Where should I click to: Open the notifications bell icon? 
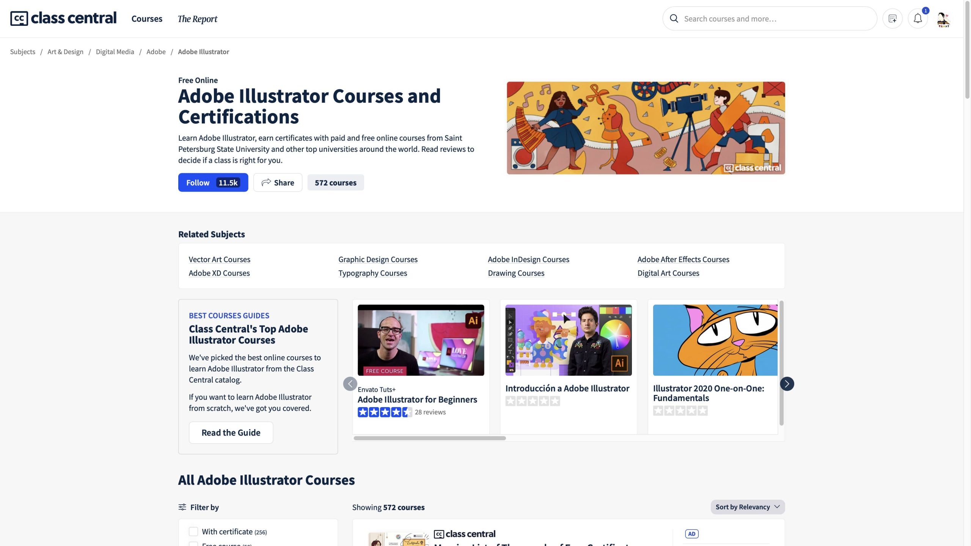918,19
